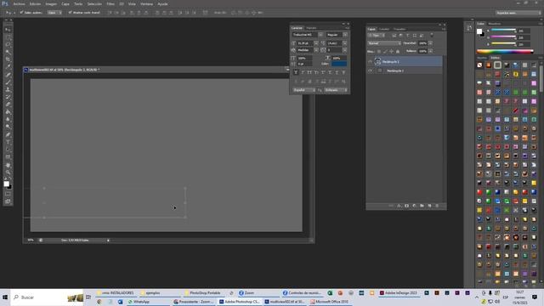Select the Blur tool
The image size is (544, 306).
(x=8, y=119)
